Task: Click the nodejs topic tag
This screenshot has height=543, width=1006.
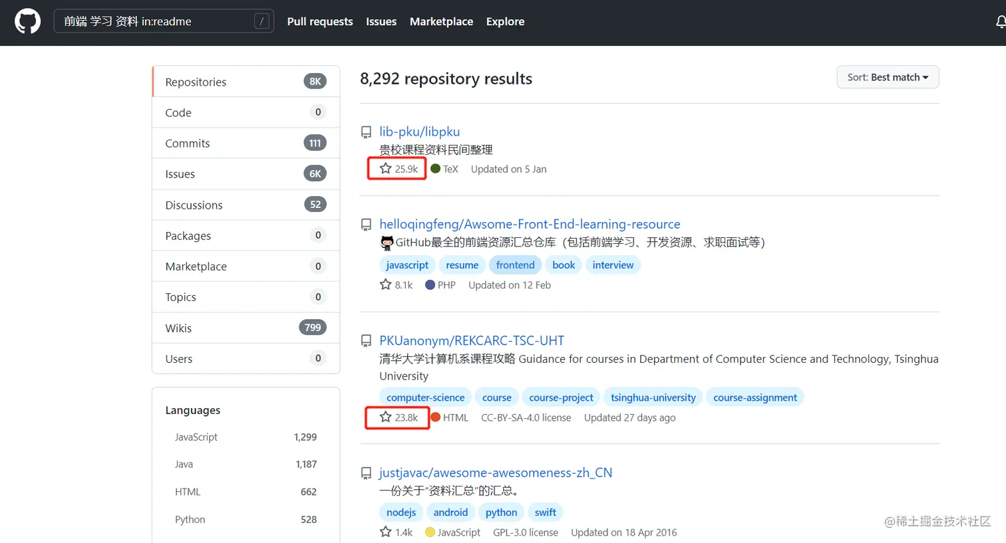Action: point(401,512)
